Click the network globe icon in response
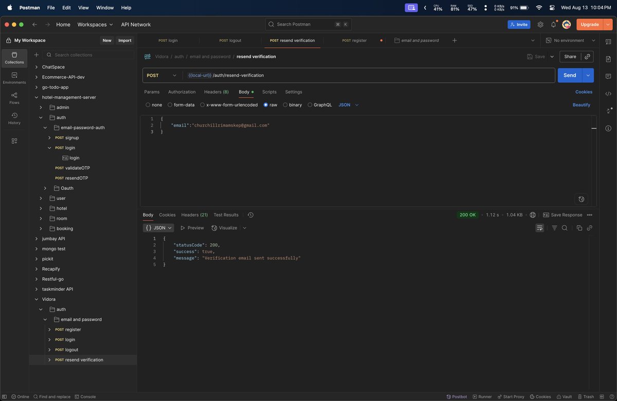 pyautogui.click(x=533, y=215)
